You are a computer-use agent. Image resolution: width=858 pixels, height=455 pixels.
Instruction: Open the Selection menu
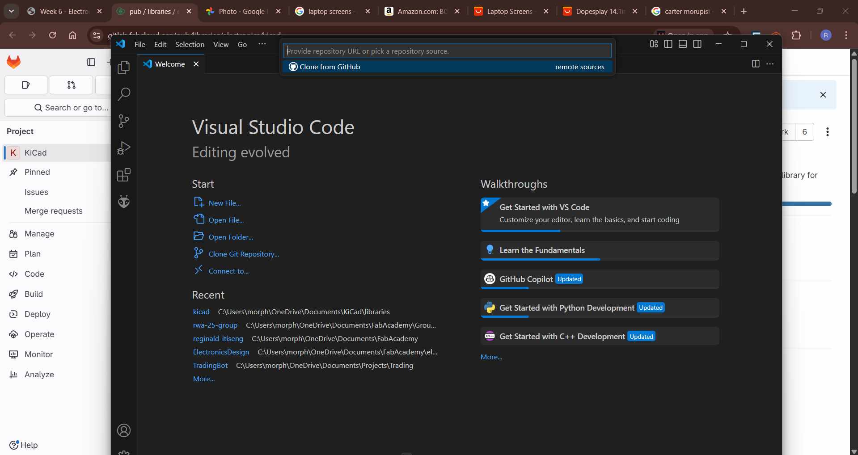(190, 44)
